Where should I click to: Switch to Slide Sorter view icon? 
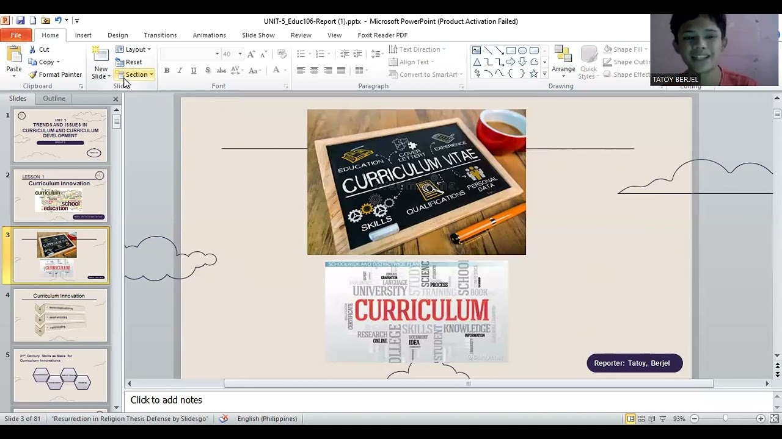(x=641, y=419)
